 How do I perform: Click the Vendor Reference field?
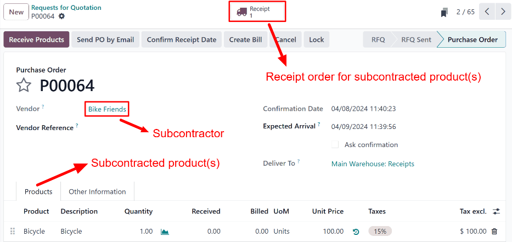tap(165, 128)
